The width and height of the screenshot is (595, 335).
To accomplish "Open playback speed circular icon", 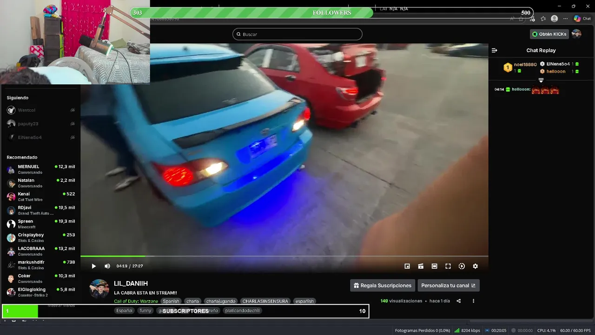I will [462, 266].
